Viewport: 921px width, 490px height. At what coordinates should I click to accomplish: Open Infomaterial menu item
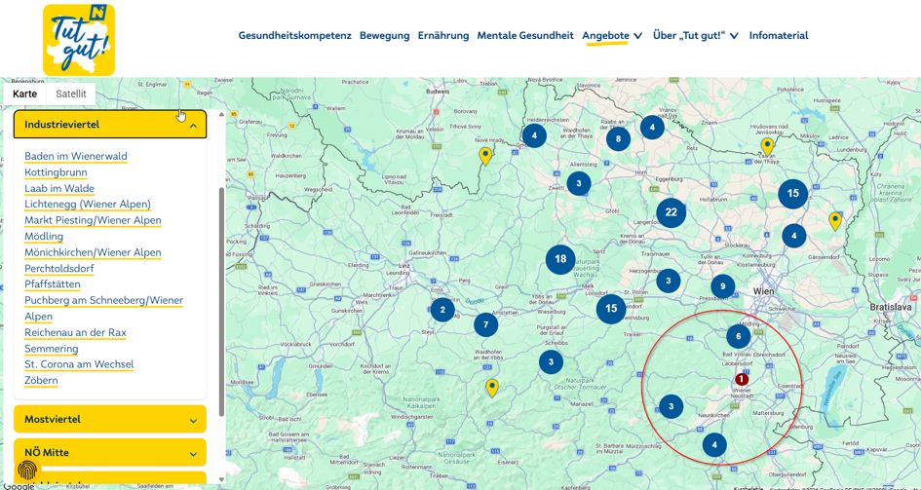point(779,35)
